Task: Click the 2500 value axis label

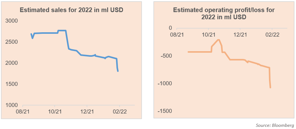Action: [x=12, y=42]
